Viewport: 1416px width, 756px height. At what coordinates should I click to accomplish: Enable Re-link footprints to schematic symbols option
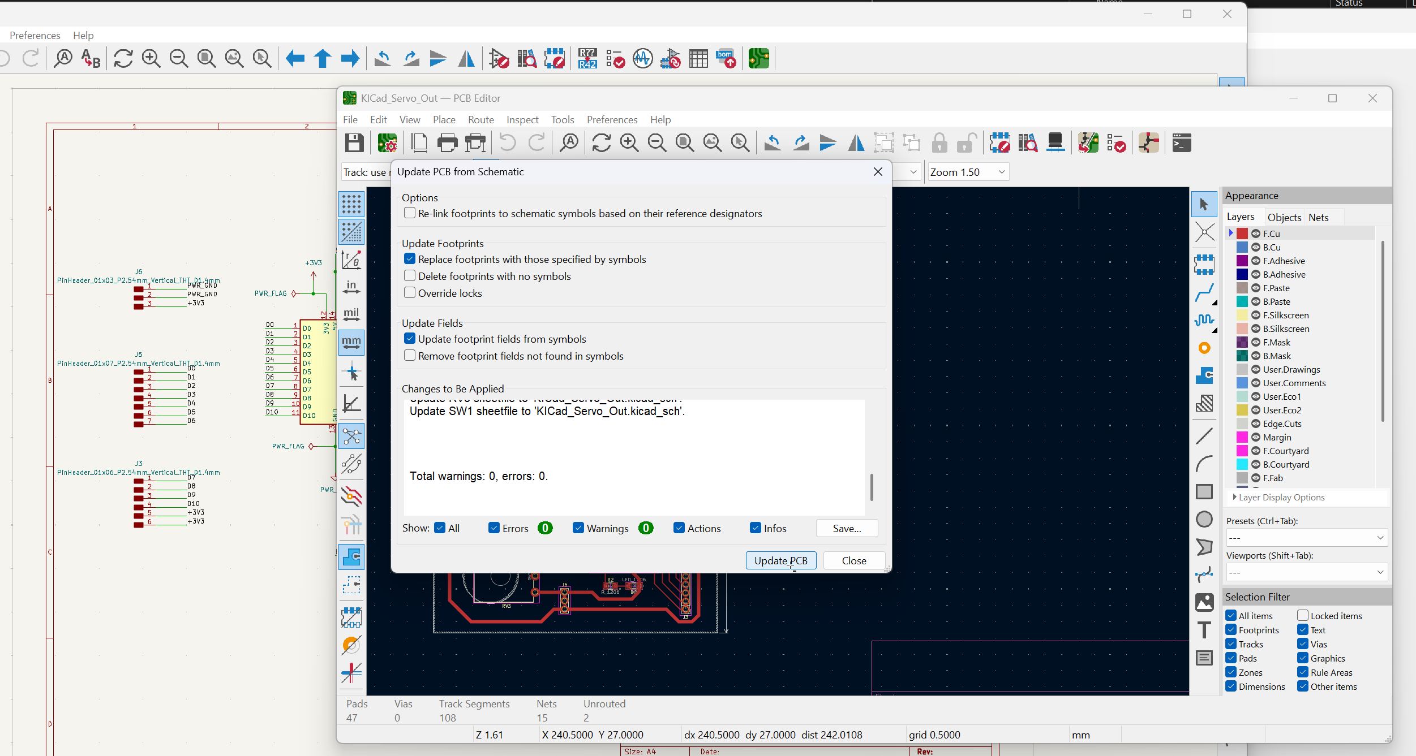(410, 213)
